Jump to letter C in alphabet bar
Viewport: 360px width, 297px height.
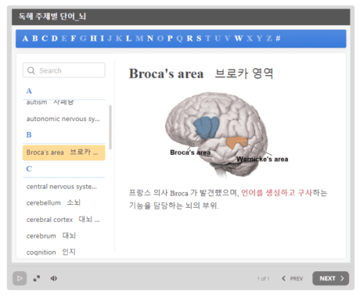pos(45,38)
